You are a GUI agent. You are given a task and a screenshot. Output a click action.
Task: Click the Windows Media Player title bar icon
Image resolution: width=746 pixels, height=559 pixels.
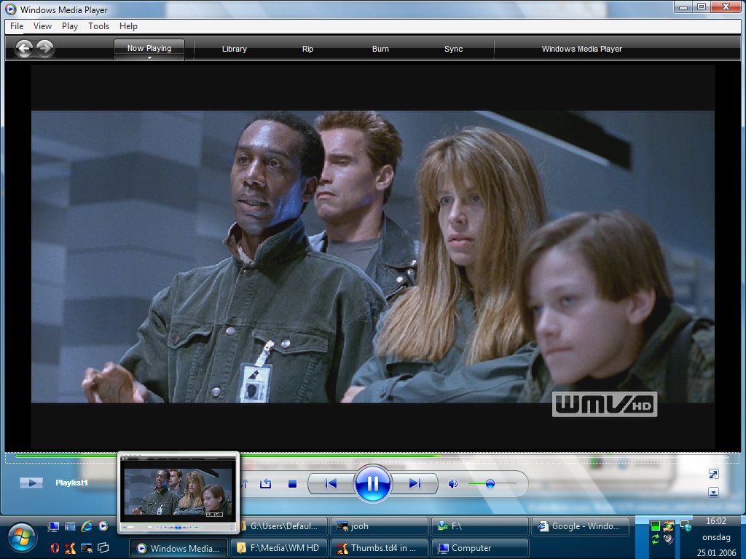coord(10,9)
